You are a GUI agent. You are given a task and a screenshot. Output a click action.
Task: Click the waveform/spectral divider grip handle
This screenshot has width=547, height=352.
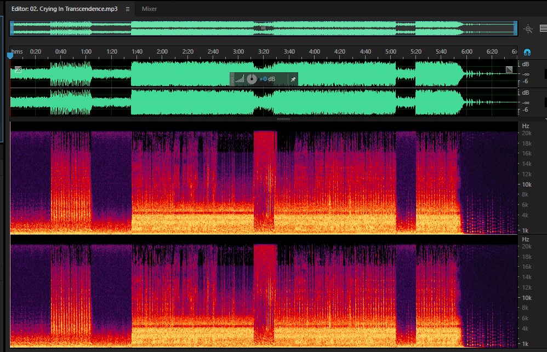tap(283, 119)
